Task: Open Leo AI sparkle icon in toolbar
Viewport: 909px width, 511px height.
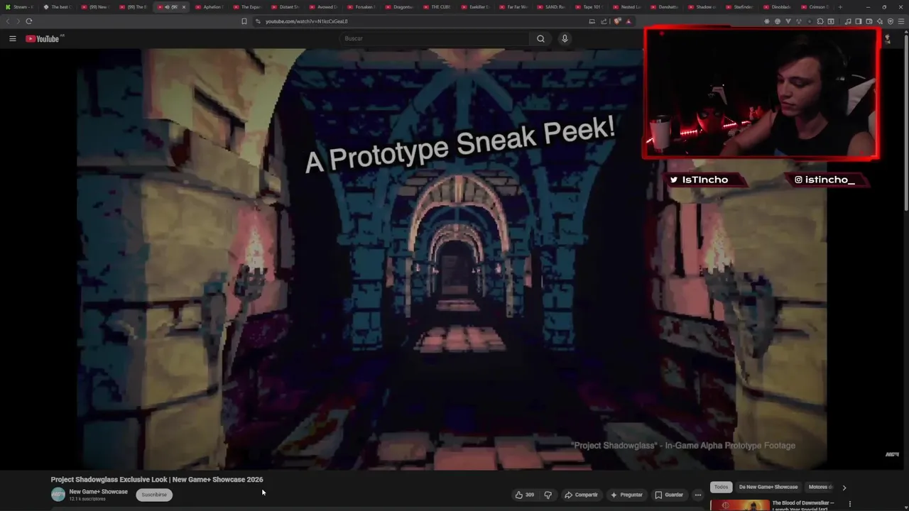Action: (x=880, y=21)
